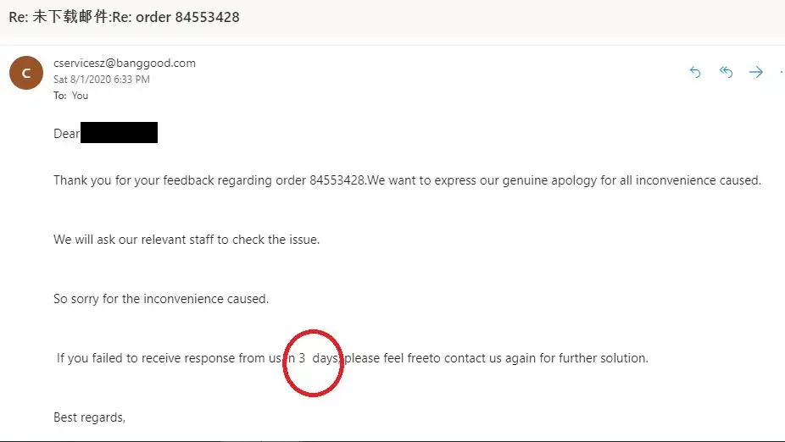Click the "So sorry for the inconvenience caused" line
The height and width of the screenshot is (442, 785).
(x=161, y=299)
